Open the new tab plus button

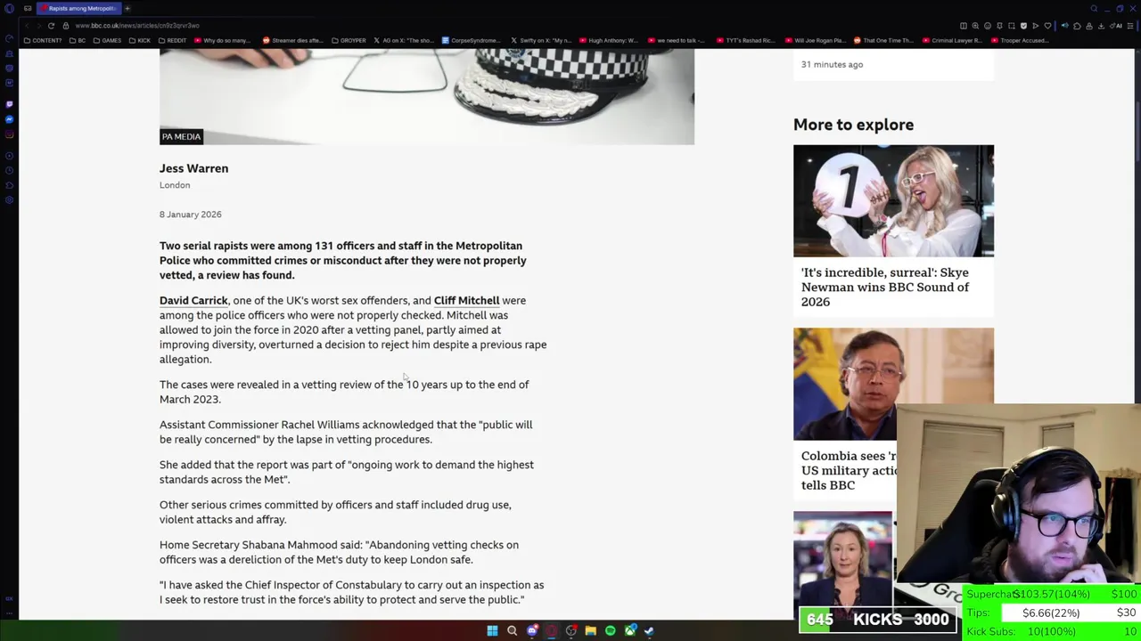[x=127, y=8]
